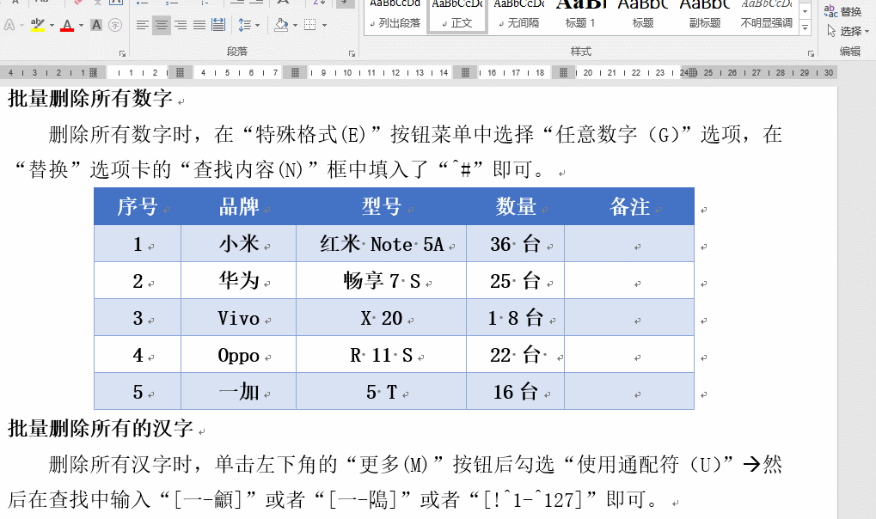Click the empty 备注 cell in the 小米 row

[629, 244]
